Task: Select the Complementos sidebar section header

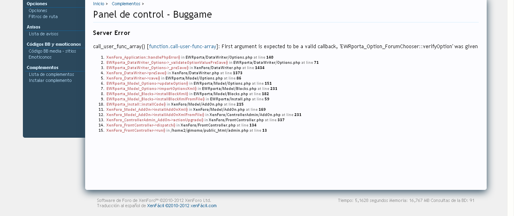Action: pyautogui.click(x=43, y=67)
